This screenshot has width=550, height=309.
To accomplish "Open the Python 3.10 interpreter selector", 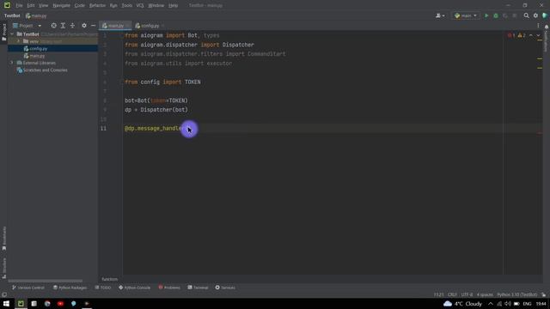I will pos(517,294).
